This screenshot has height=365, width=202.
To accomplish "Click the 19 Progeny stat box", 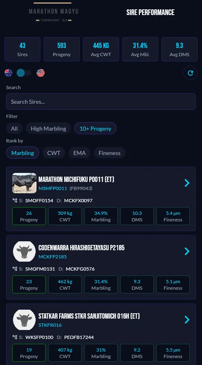I will [29, 353].
